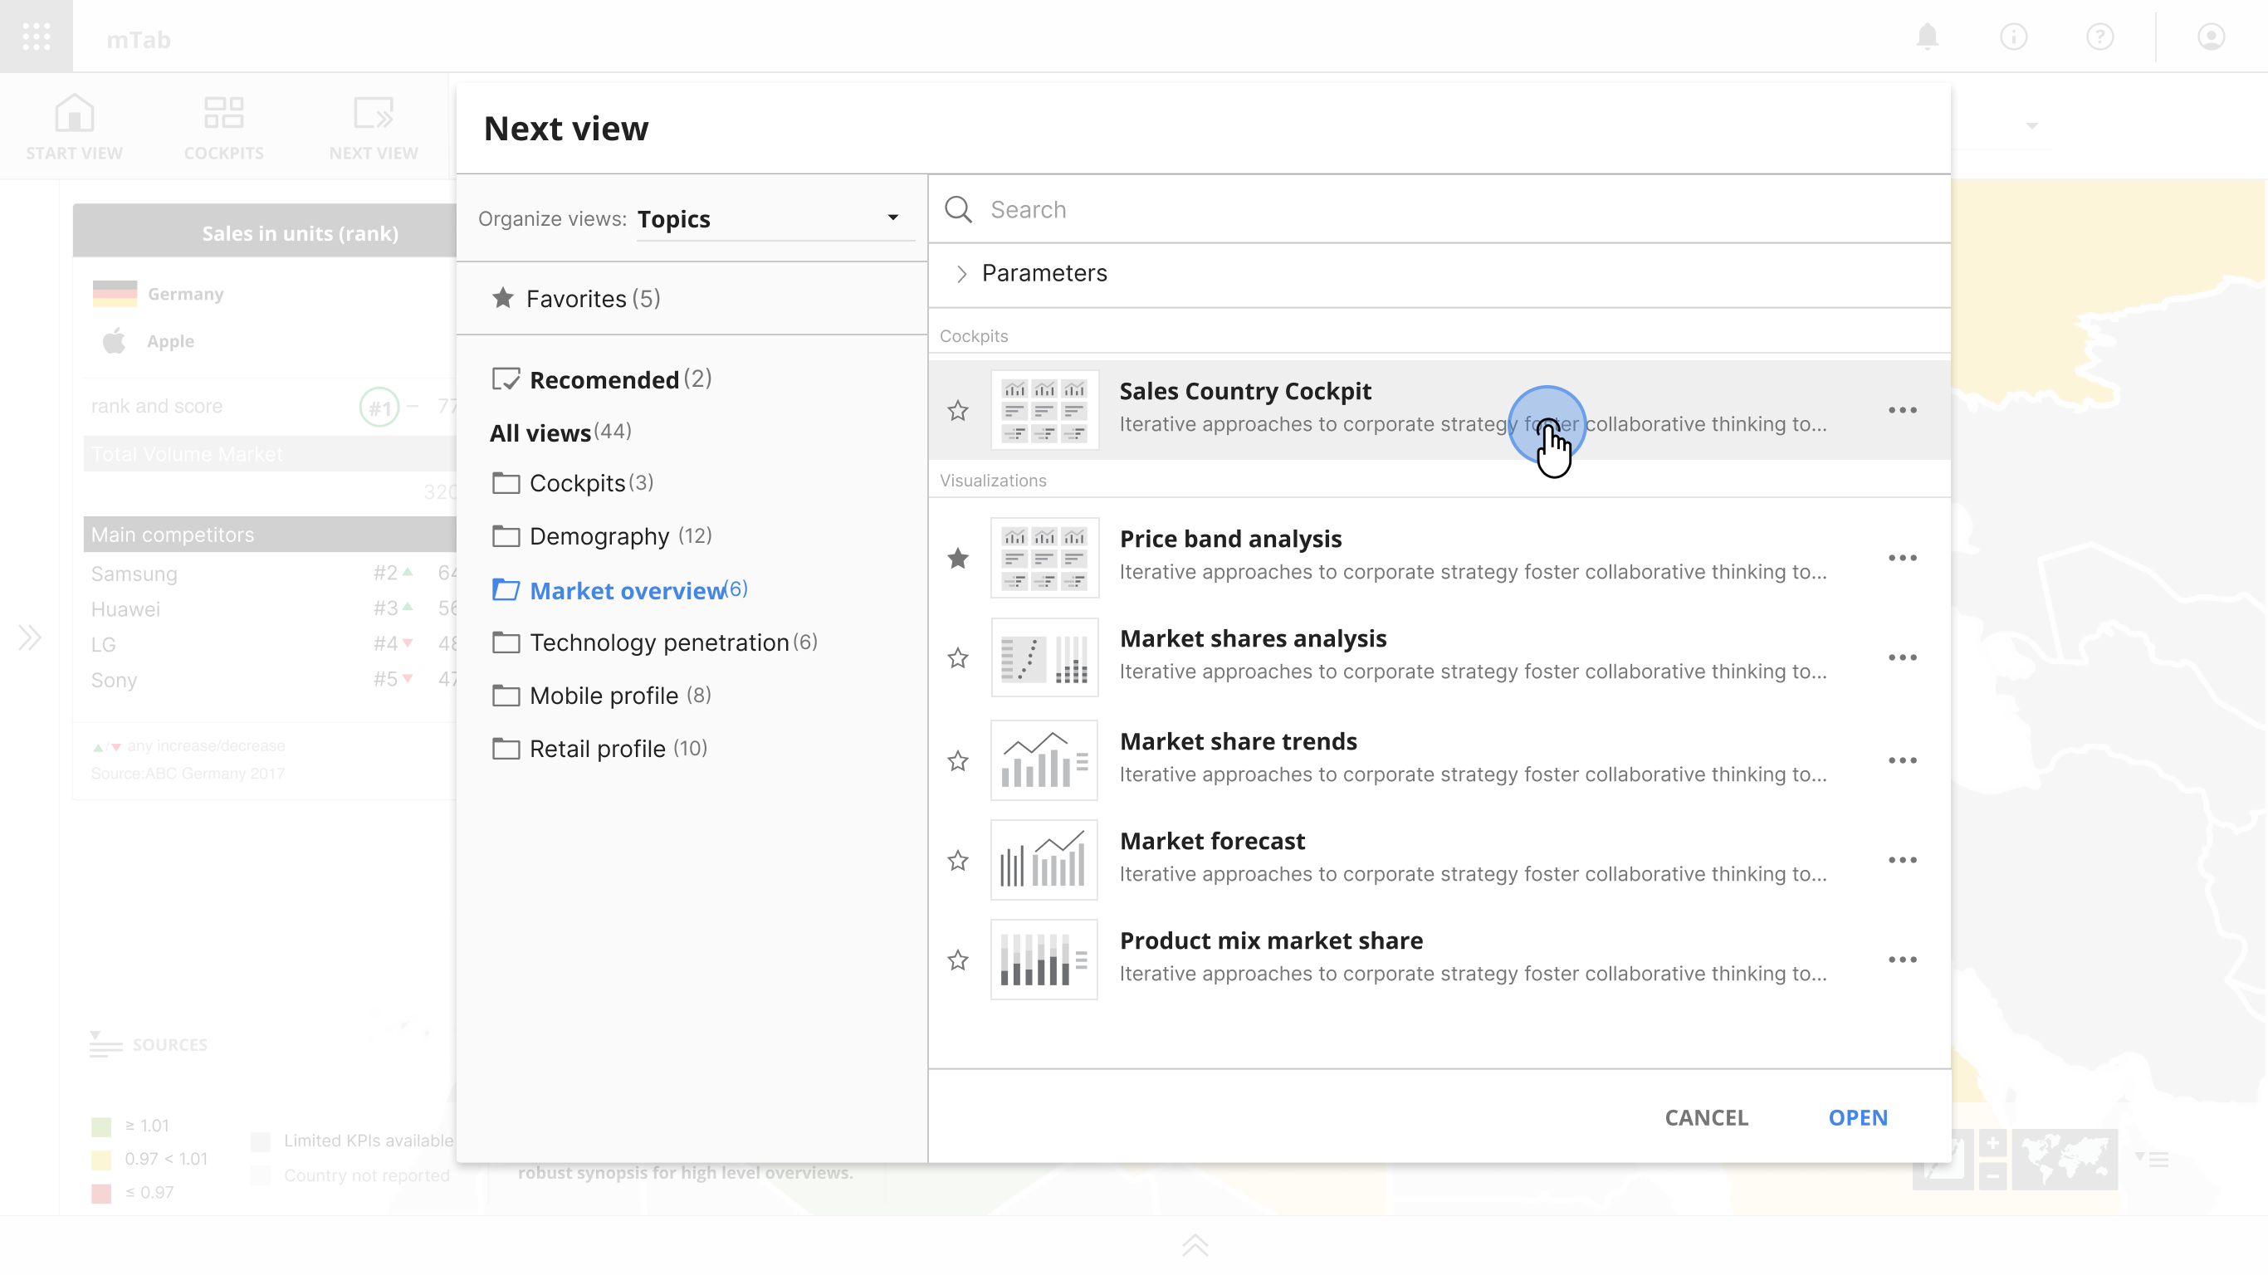Favorite Sales Country Cockpit star

(x=958, y=410)
